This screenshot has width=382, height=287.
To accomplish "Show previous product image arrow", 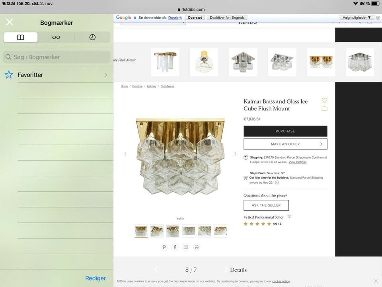I will 125,154.
